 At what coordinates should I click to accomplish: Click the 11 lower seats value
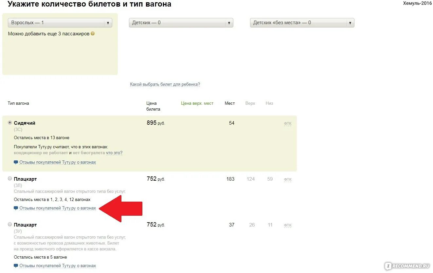(270, 225)
